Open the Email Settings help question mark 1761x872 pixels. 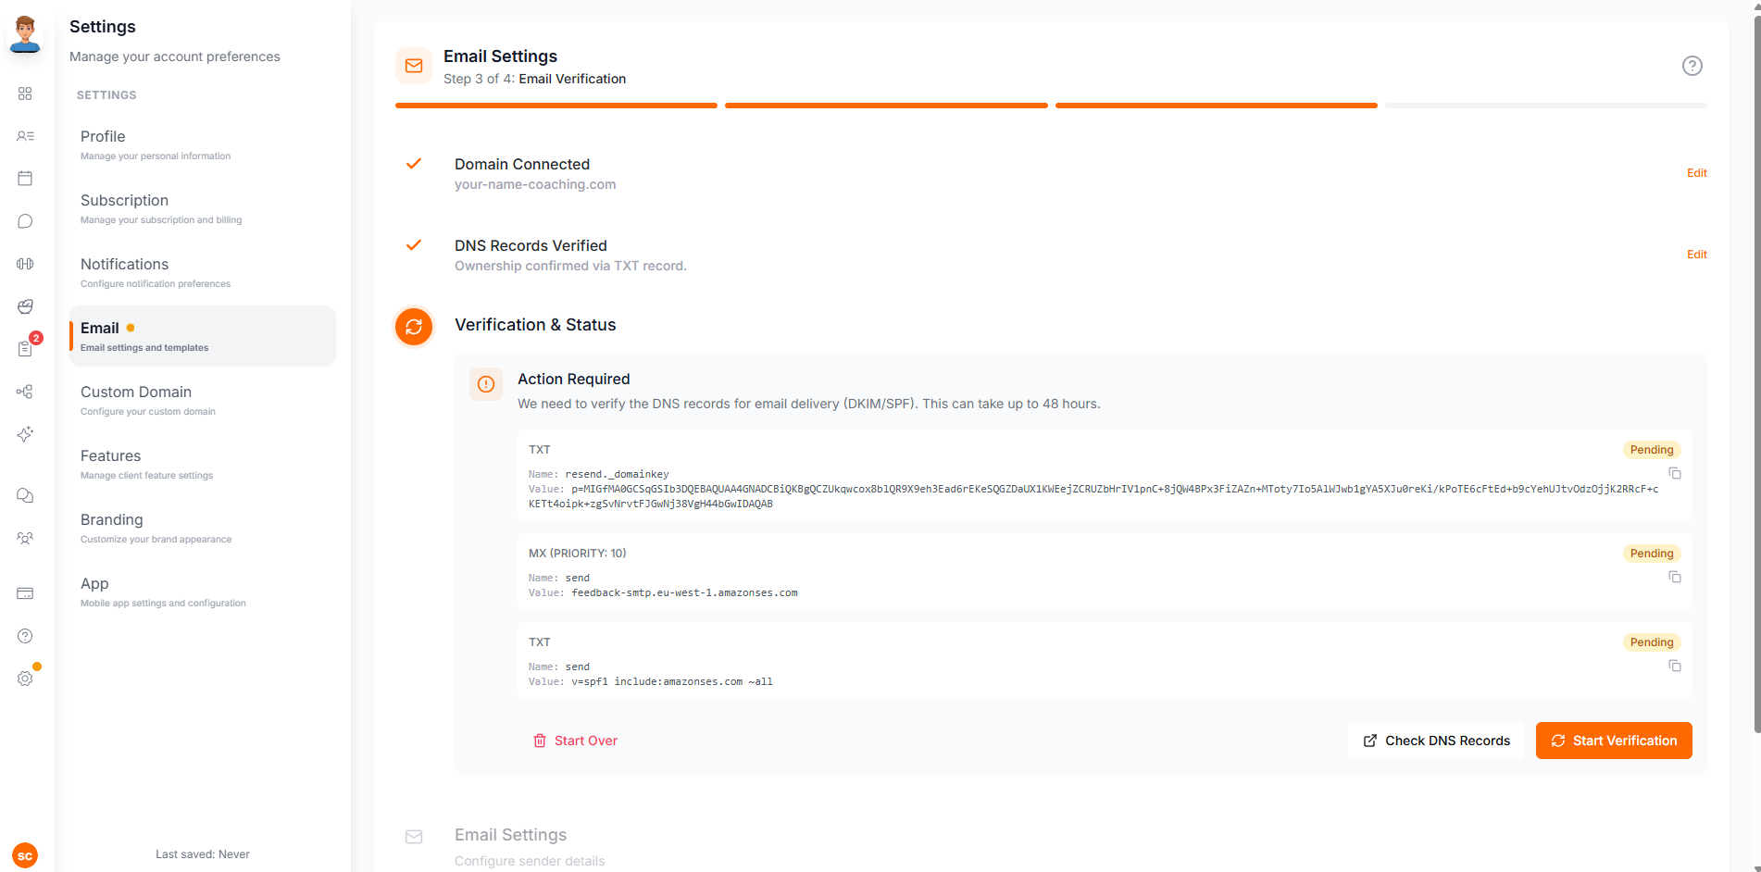(x=1692, y=65)
